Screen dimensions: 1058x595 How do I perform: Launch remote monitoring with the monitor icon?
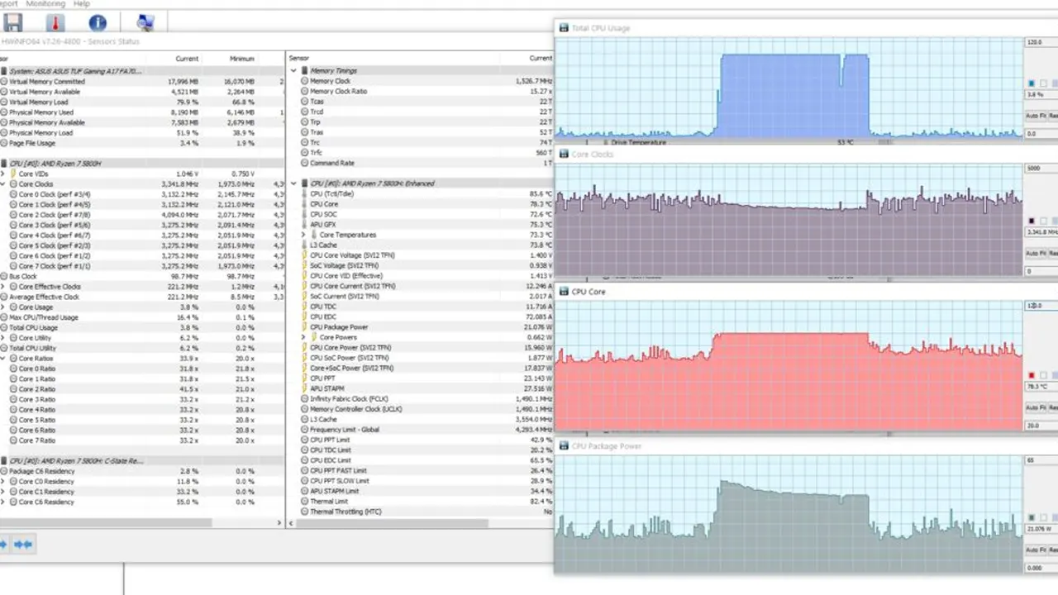tap(145, 22)
